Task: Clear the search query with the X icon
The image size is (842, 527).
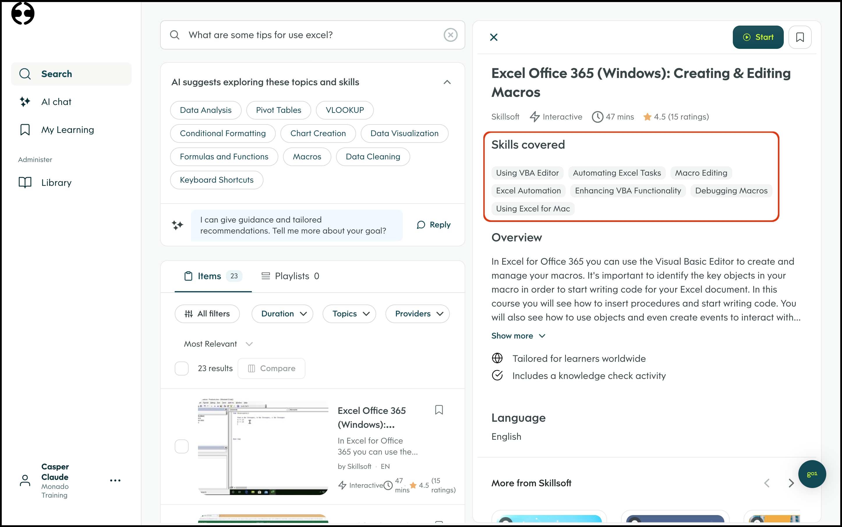Action: click(x=450, y=35)
